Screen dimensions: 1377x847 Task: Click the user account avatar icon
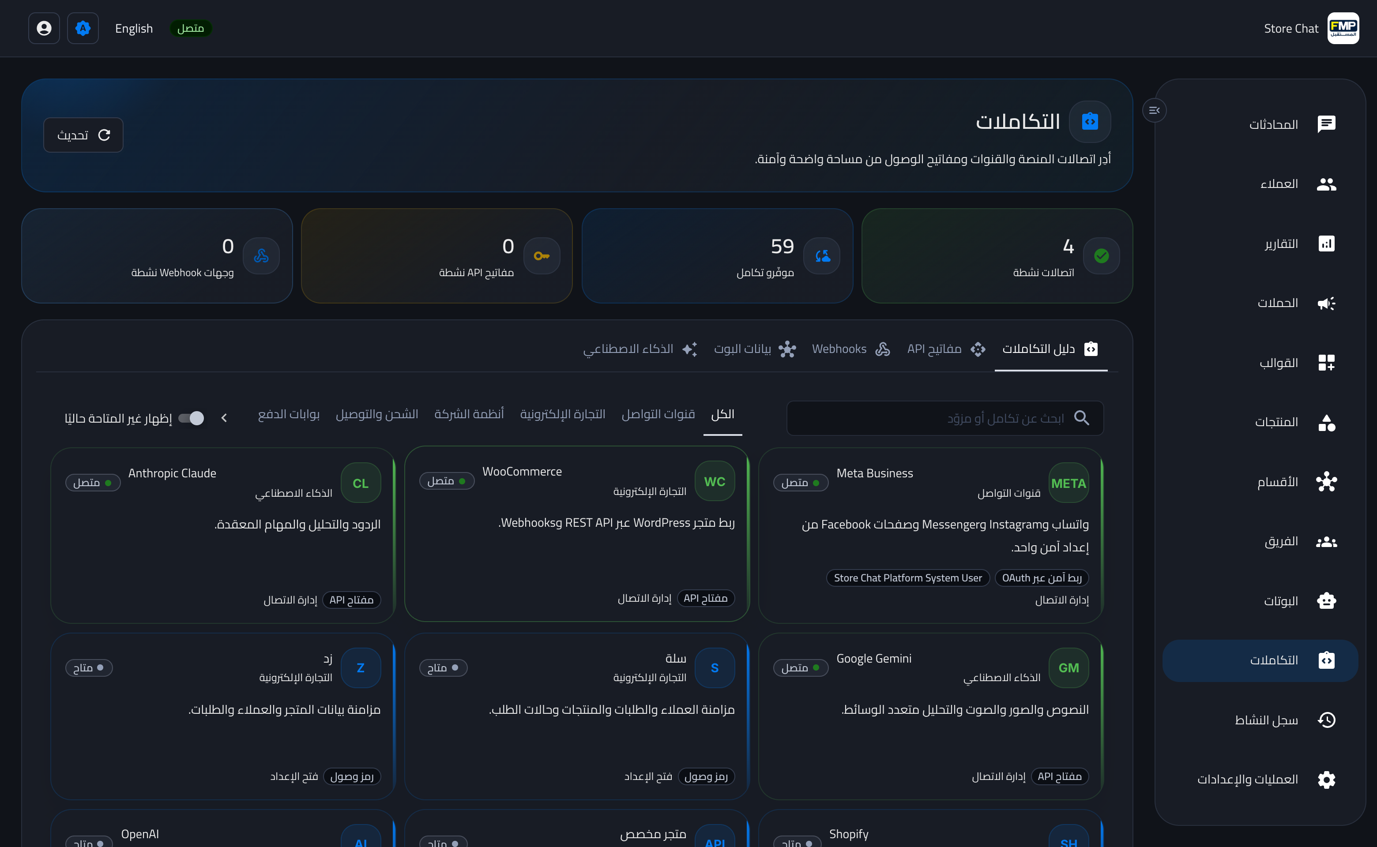pos(44,28)
